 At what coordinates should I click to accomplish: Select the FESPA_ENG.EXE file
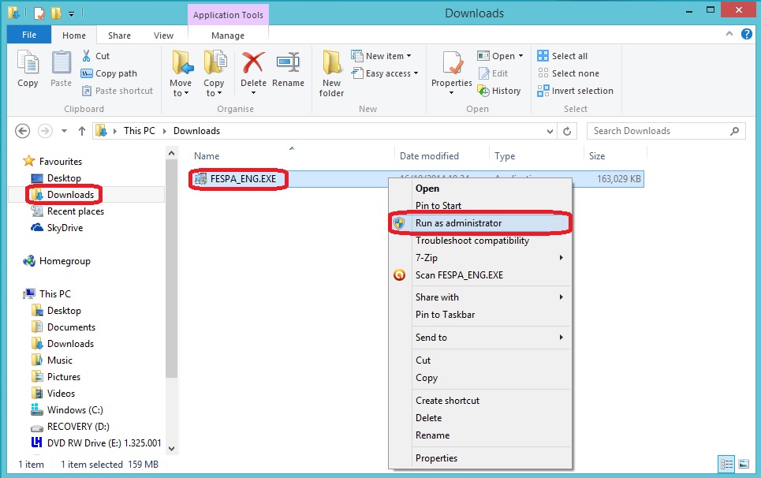click(x=236, y=179)
